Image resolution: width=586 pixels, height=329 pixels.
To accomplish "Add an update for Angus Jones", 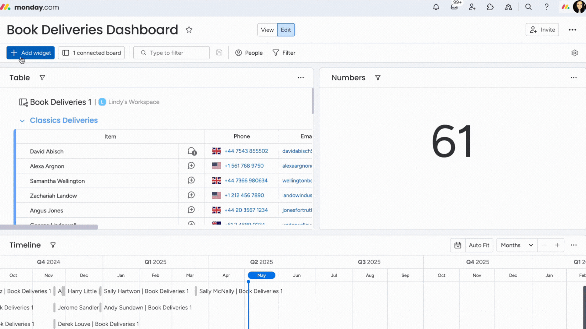I will coord(191,210).
